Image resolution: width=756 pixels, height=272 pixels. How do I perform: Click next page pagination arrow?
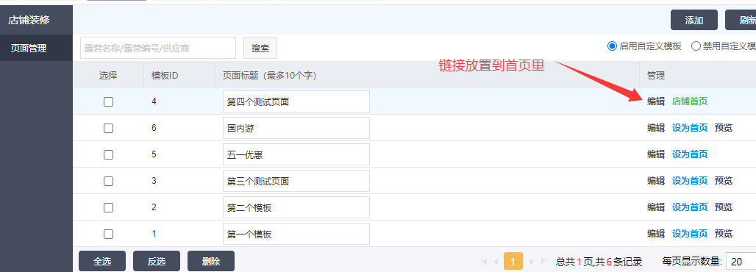[x=532, y=262]
